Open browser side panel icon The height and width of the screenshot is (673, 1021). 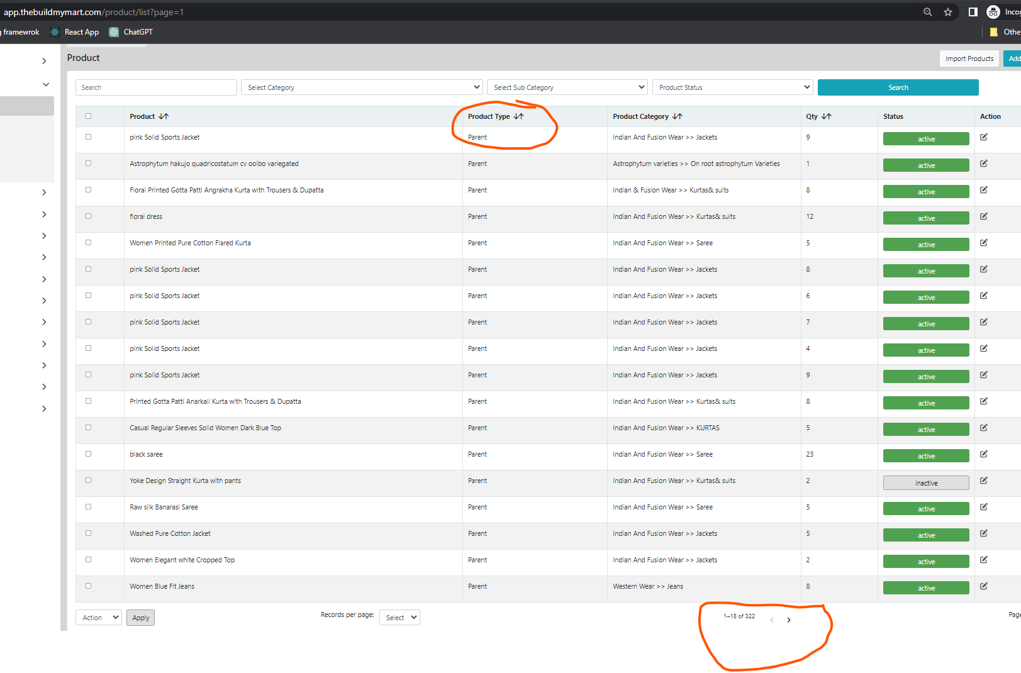[973, 12]
